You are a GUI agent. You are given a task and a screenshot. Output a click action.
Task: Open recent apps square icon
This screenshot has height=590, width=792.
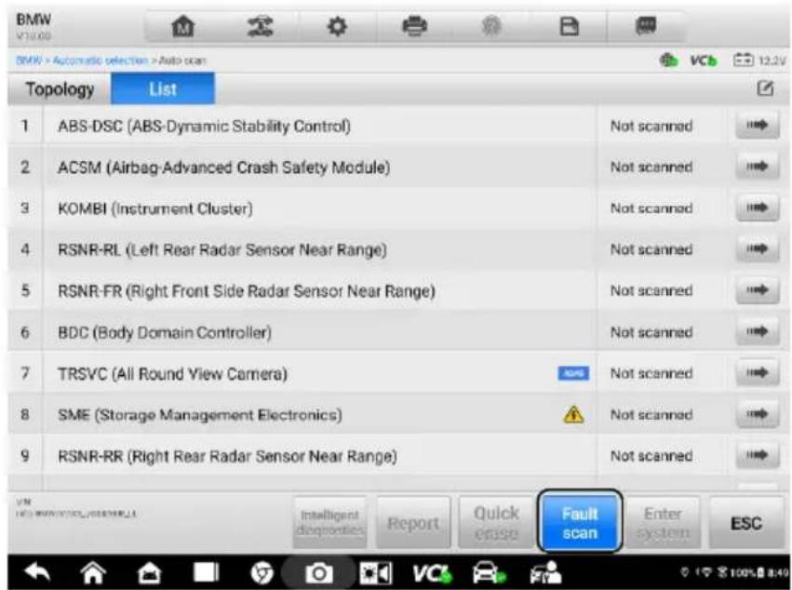[206, 573]
